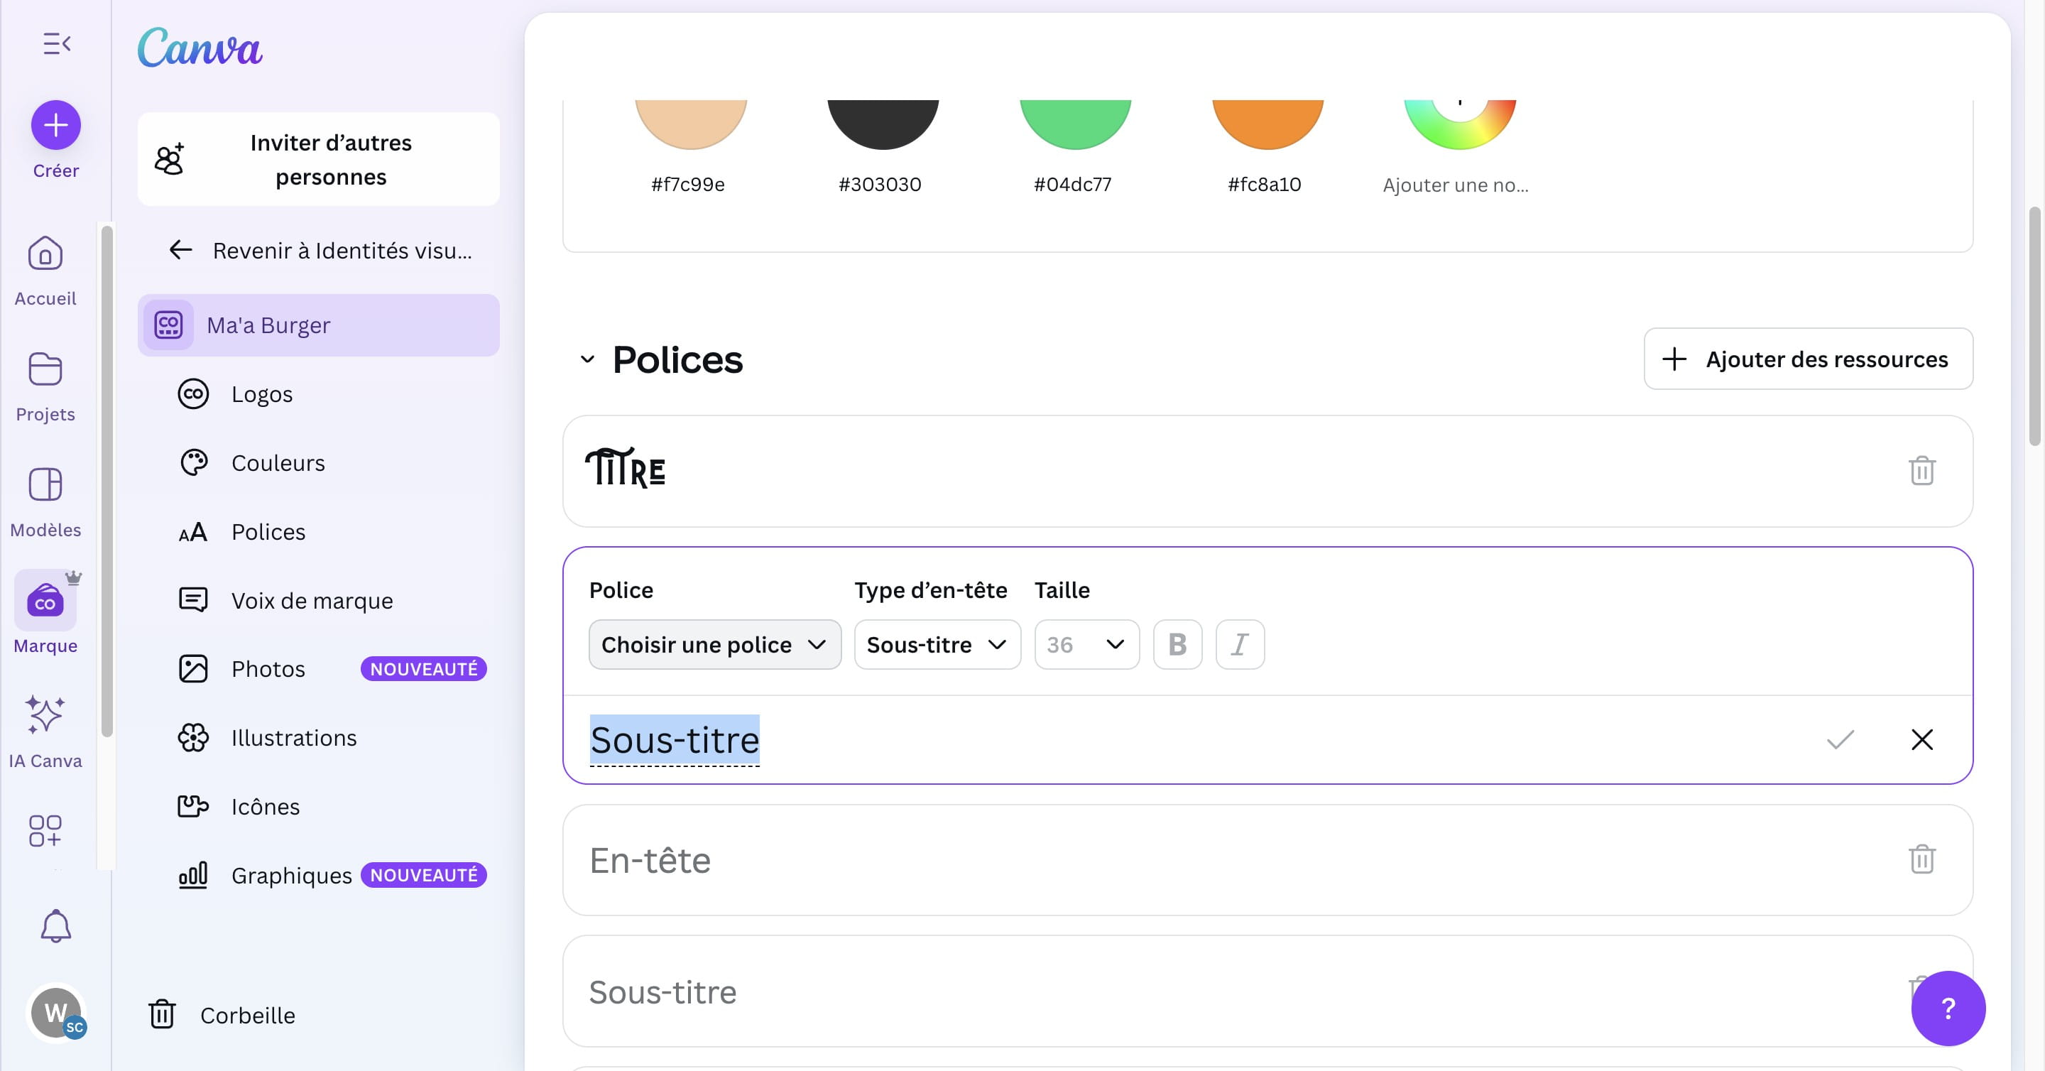Toggle italic formatting button
The height and width of the screenshot is (1071, 2045).
pos(1239,644)
